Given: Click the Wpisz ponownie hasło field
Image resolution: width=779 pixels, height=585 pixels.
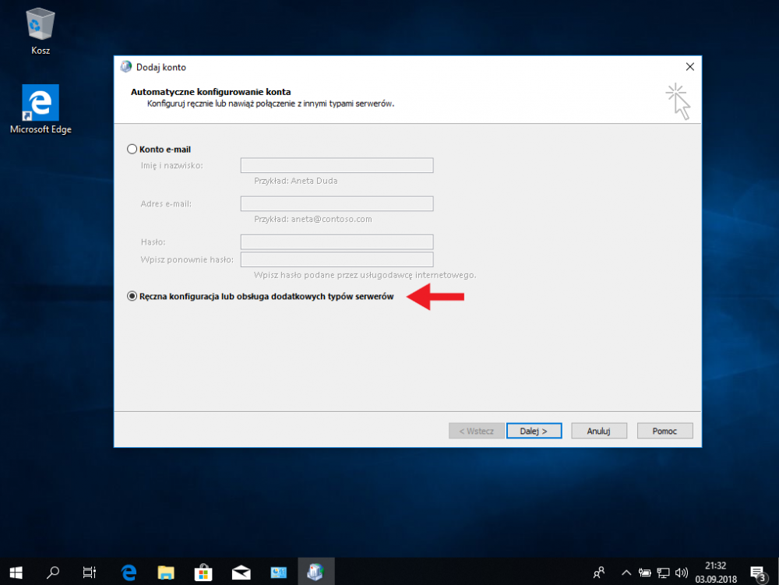Looking at the screenshot, I should (337, 259).
